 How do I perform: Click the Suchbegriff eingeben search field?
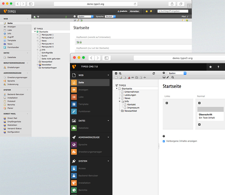point(173,11)
